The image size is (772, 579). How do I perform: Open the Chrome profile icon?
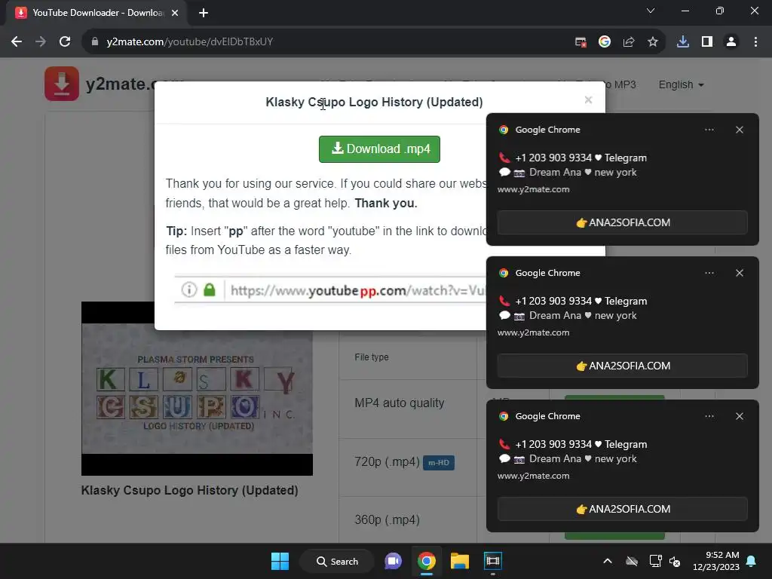point(731,42)
